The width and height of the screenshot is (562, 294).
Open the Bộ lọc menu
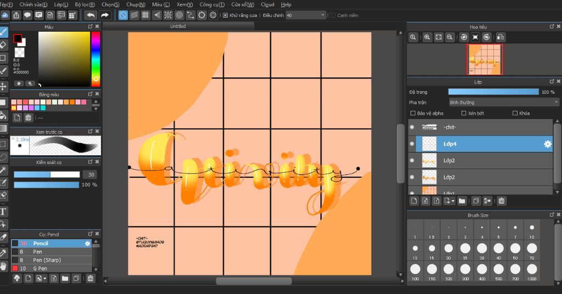tap(85, 4)
